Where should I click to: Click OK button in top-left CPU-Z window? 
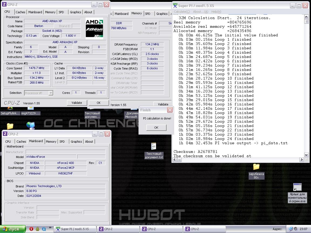tap(99, 103)
